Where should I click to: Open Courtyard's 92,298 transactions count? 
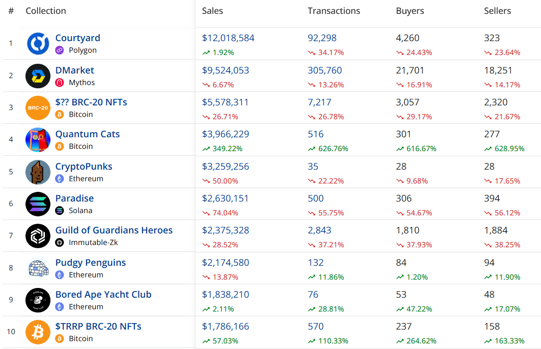click(x=322, y=38)
